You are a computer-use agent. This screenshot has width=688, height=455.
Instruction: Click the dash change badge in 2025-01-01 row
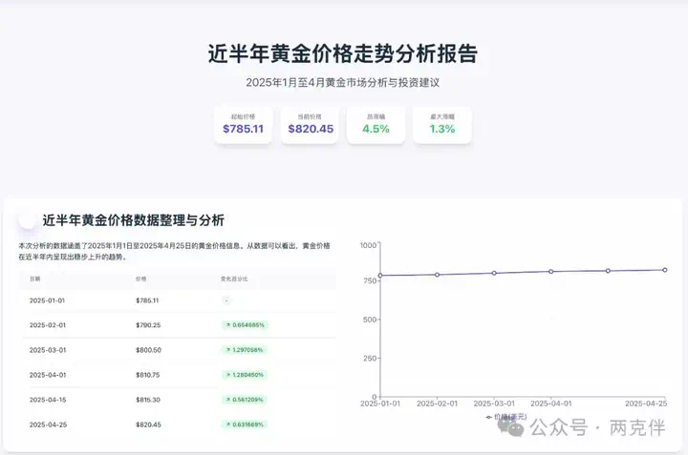click(226, 300)
